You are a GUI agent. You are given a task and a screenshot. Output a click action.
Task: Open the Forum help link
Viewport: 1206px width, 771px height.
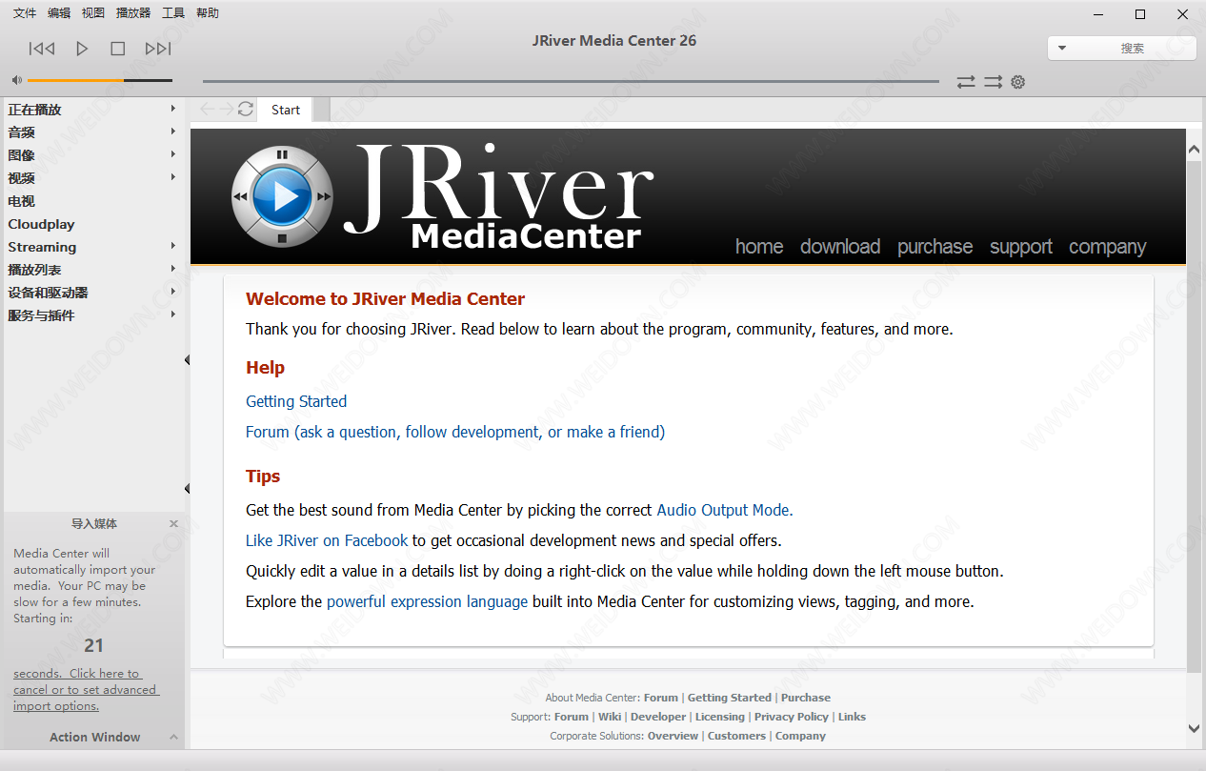455,432
